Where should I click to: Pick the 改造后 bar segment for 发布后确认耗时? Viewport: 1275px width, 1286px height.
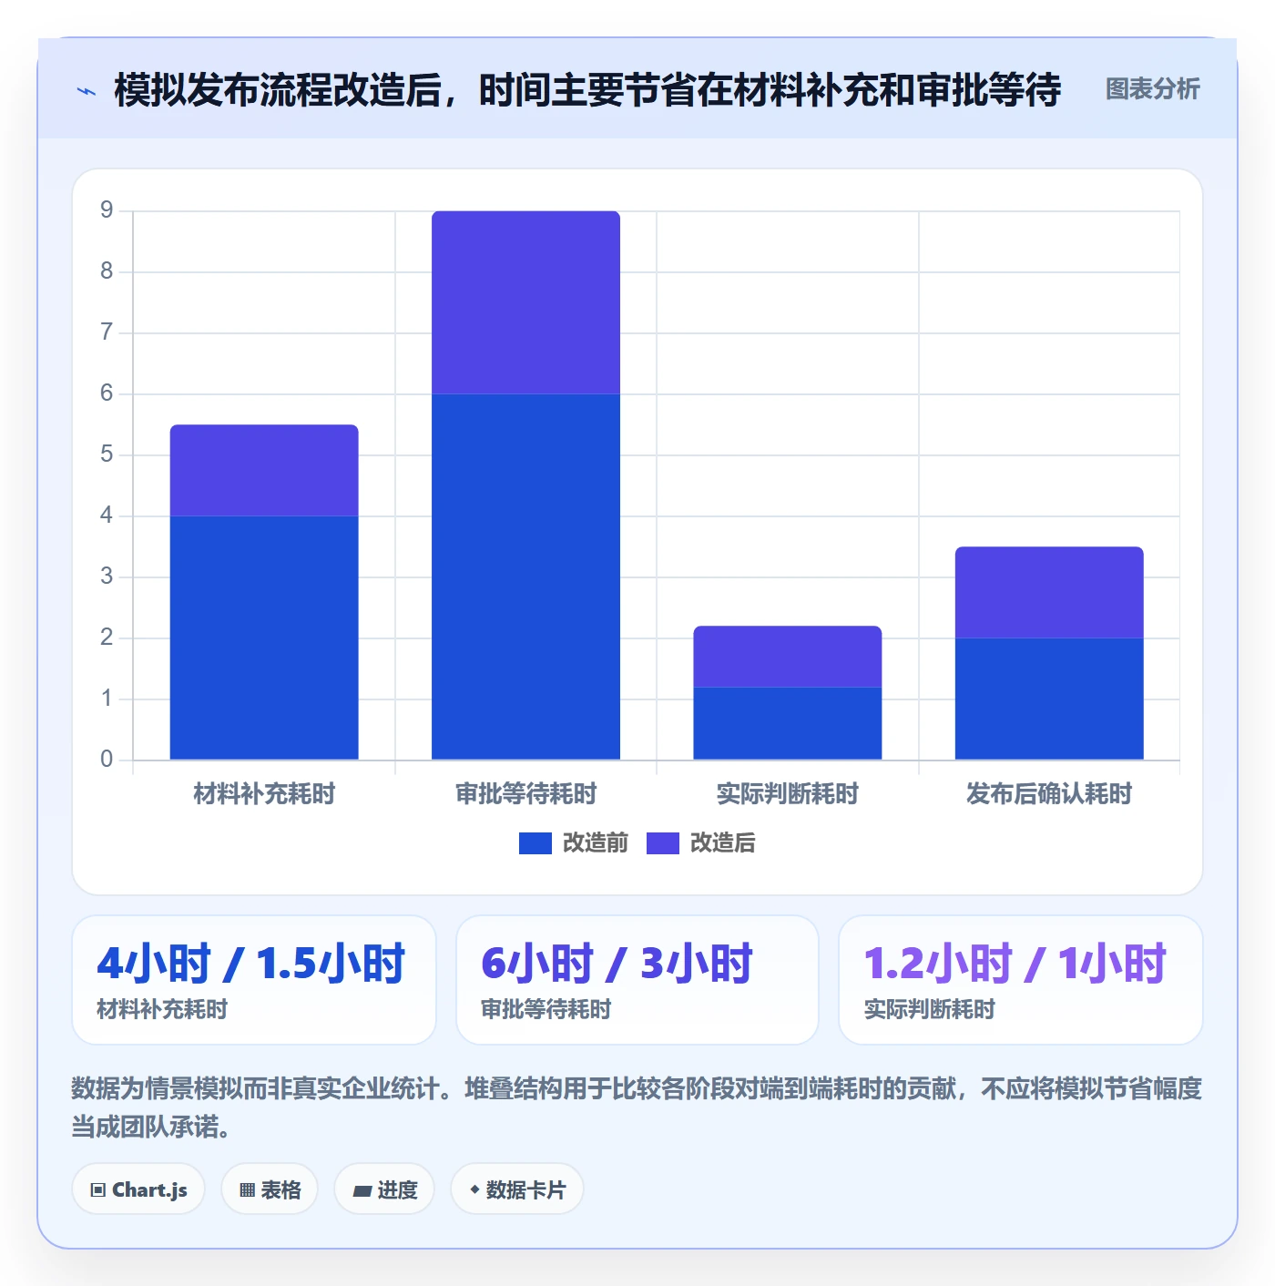[x=1049, y=592]
